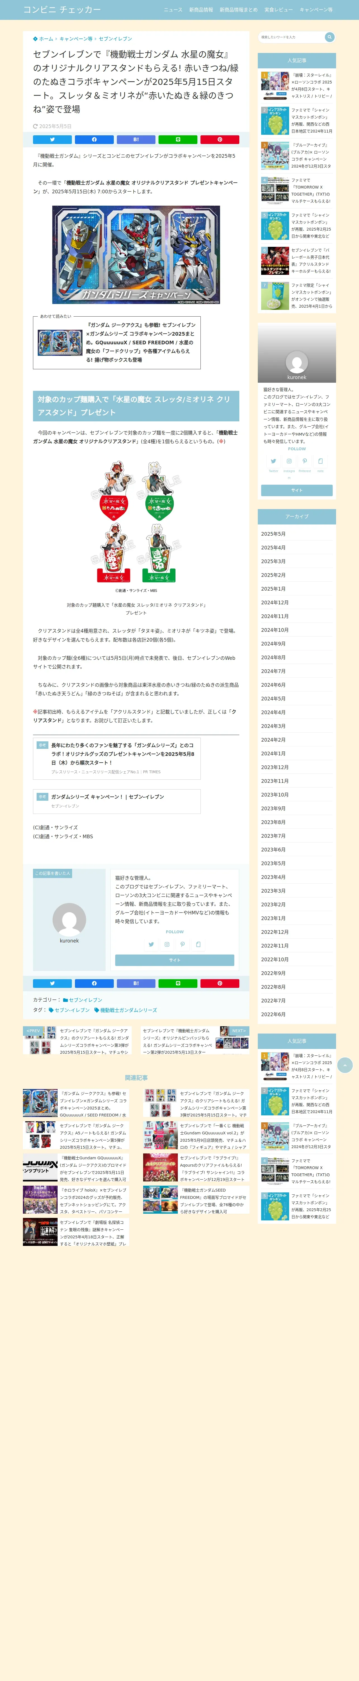
Task: Open ガンダムシリーズ キャンペーン セブン-イレブン reference card
Action: [117, 801]
